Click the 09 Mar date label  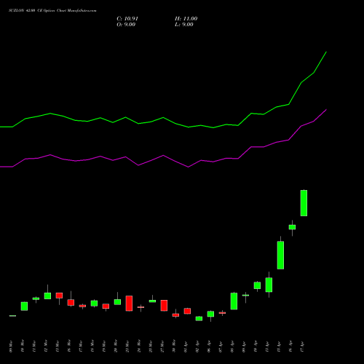11,347
